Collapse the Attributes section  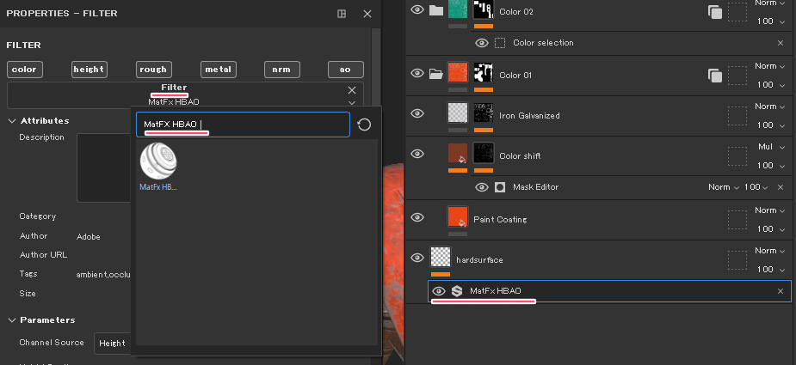coord(11,121)
